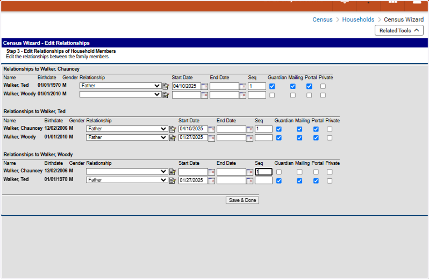Go to Census breadcrumb link
429x279 pixels.
tap(322, 20)
